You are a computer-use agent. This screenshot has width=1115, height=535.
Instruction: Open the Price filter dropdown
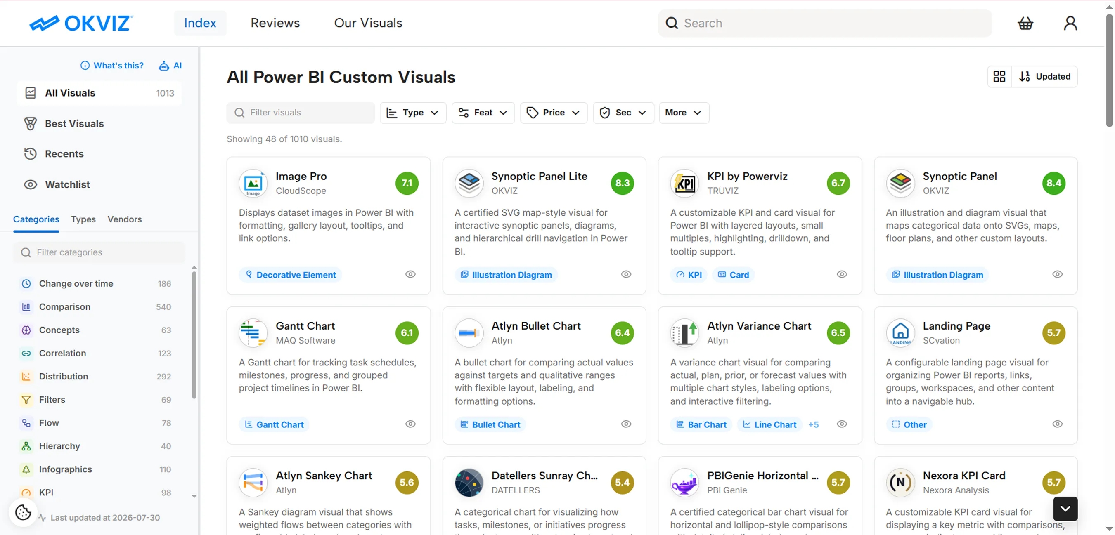pos(554,113)
